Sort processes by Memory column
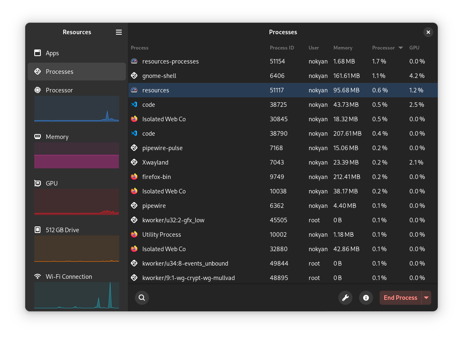The height and width of the screenshot is (339, 463). [343, 47]
